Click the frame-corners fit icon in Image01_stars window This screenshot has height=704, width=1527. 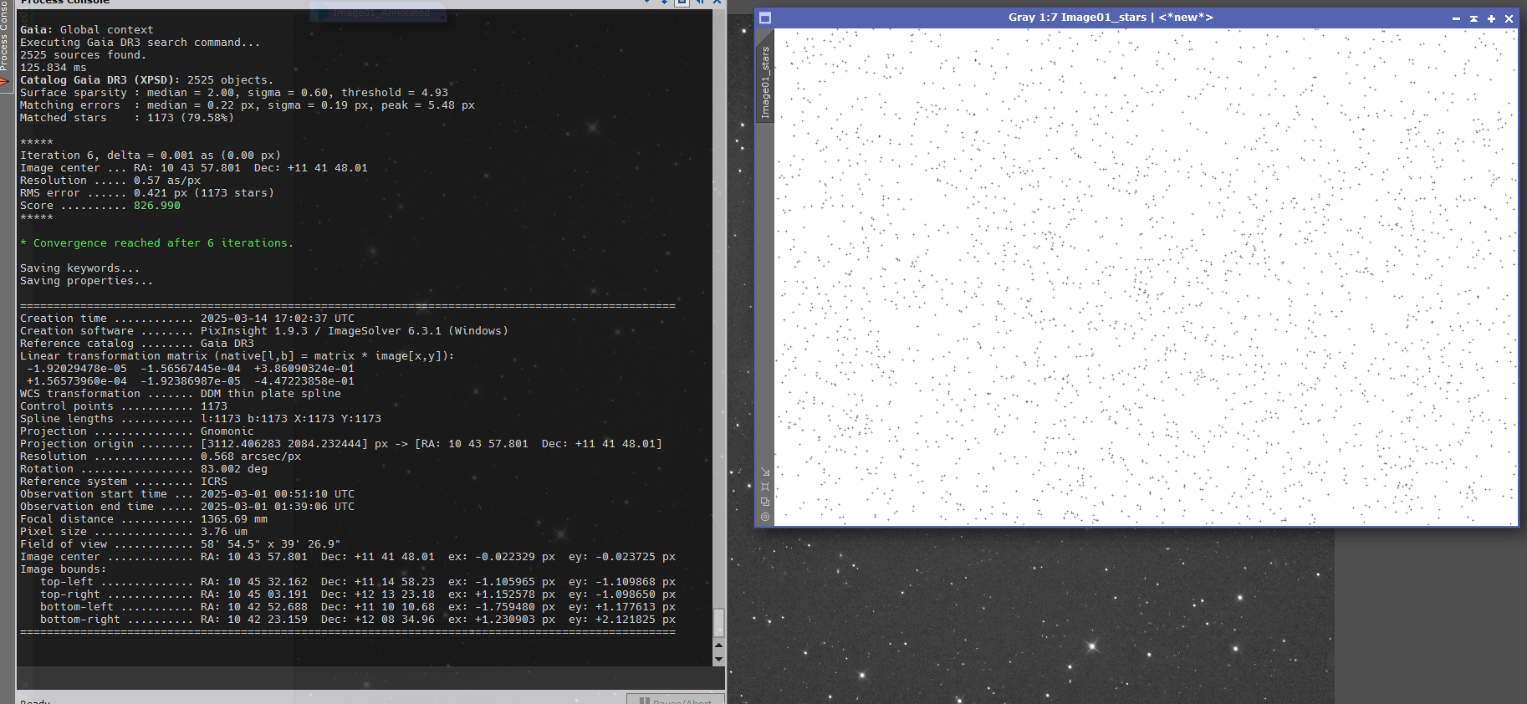(764, 487)
